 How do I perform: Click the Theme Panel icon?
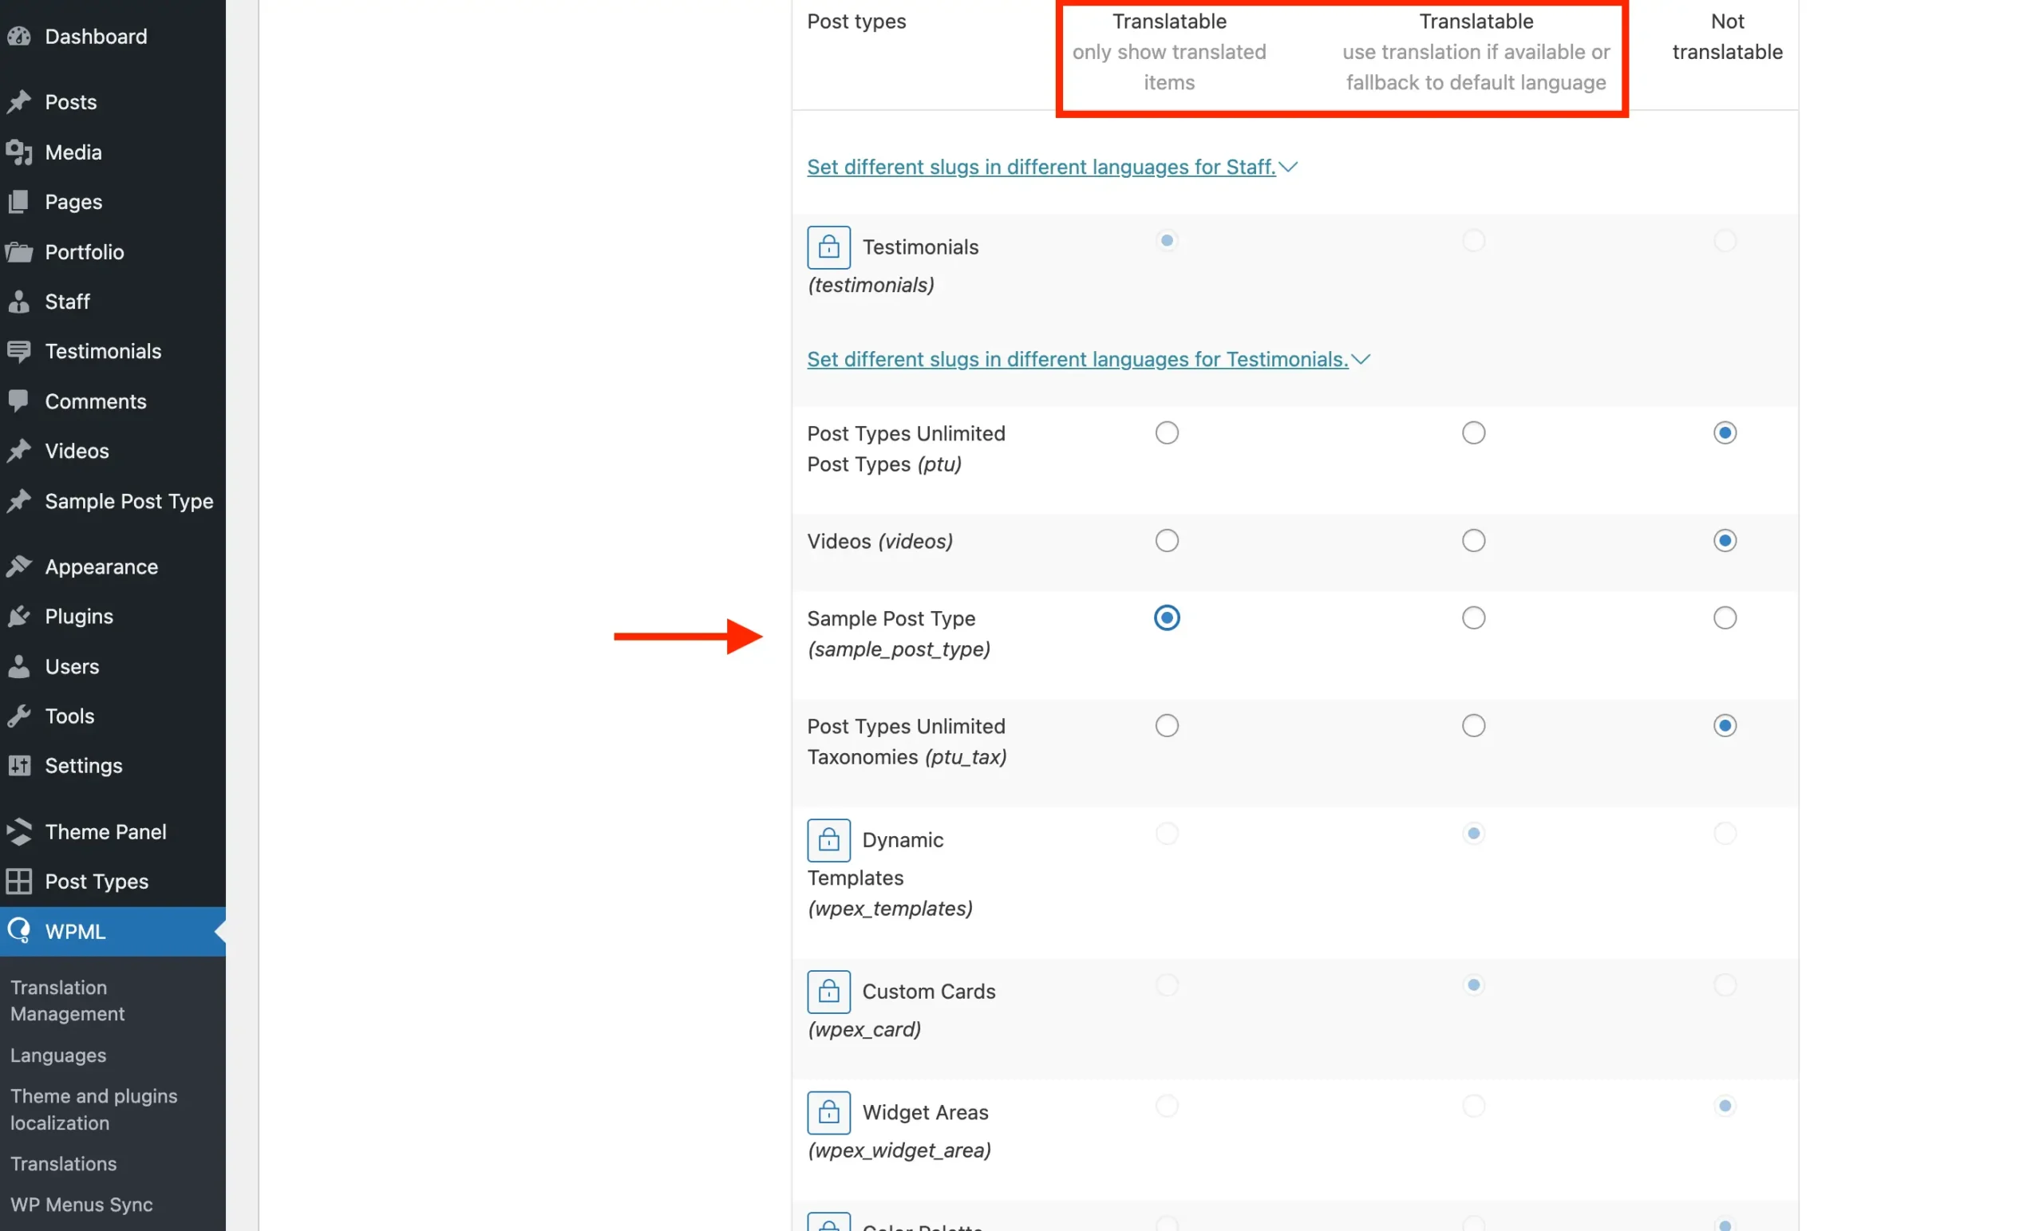point(19,832)
